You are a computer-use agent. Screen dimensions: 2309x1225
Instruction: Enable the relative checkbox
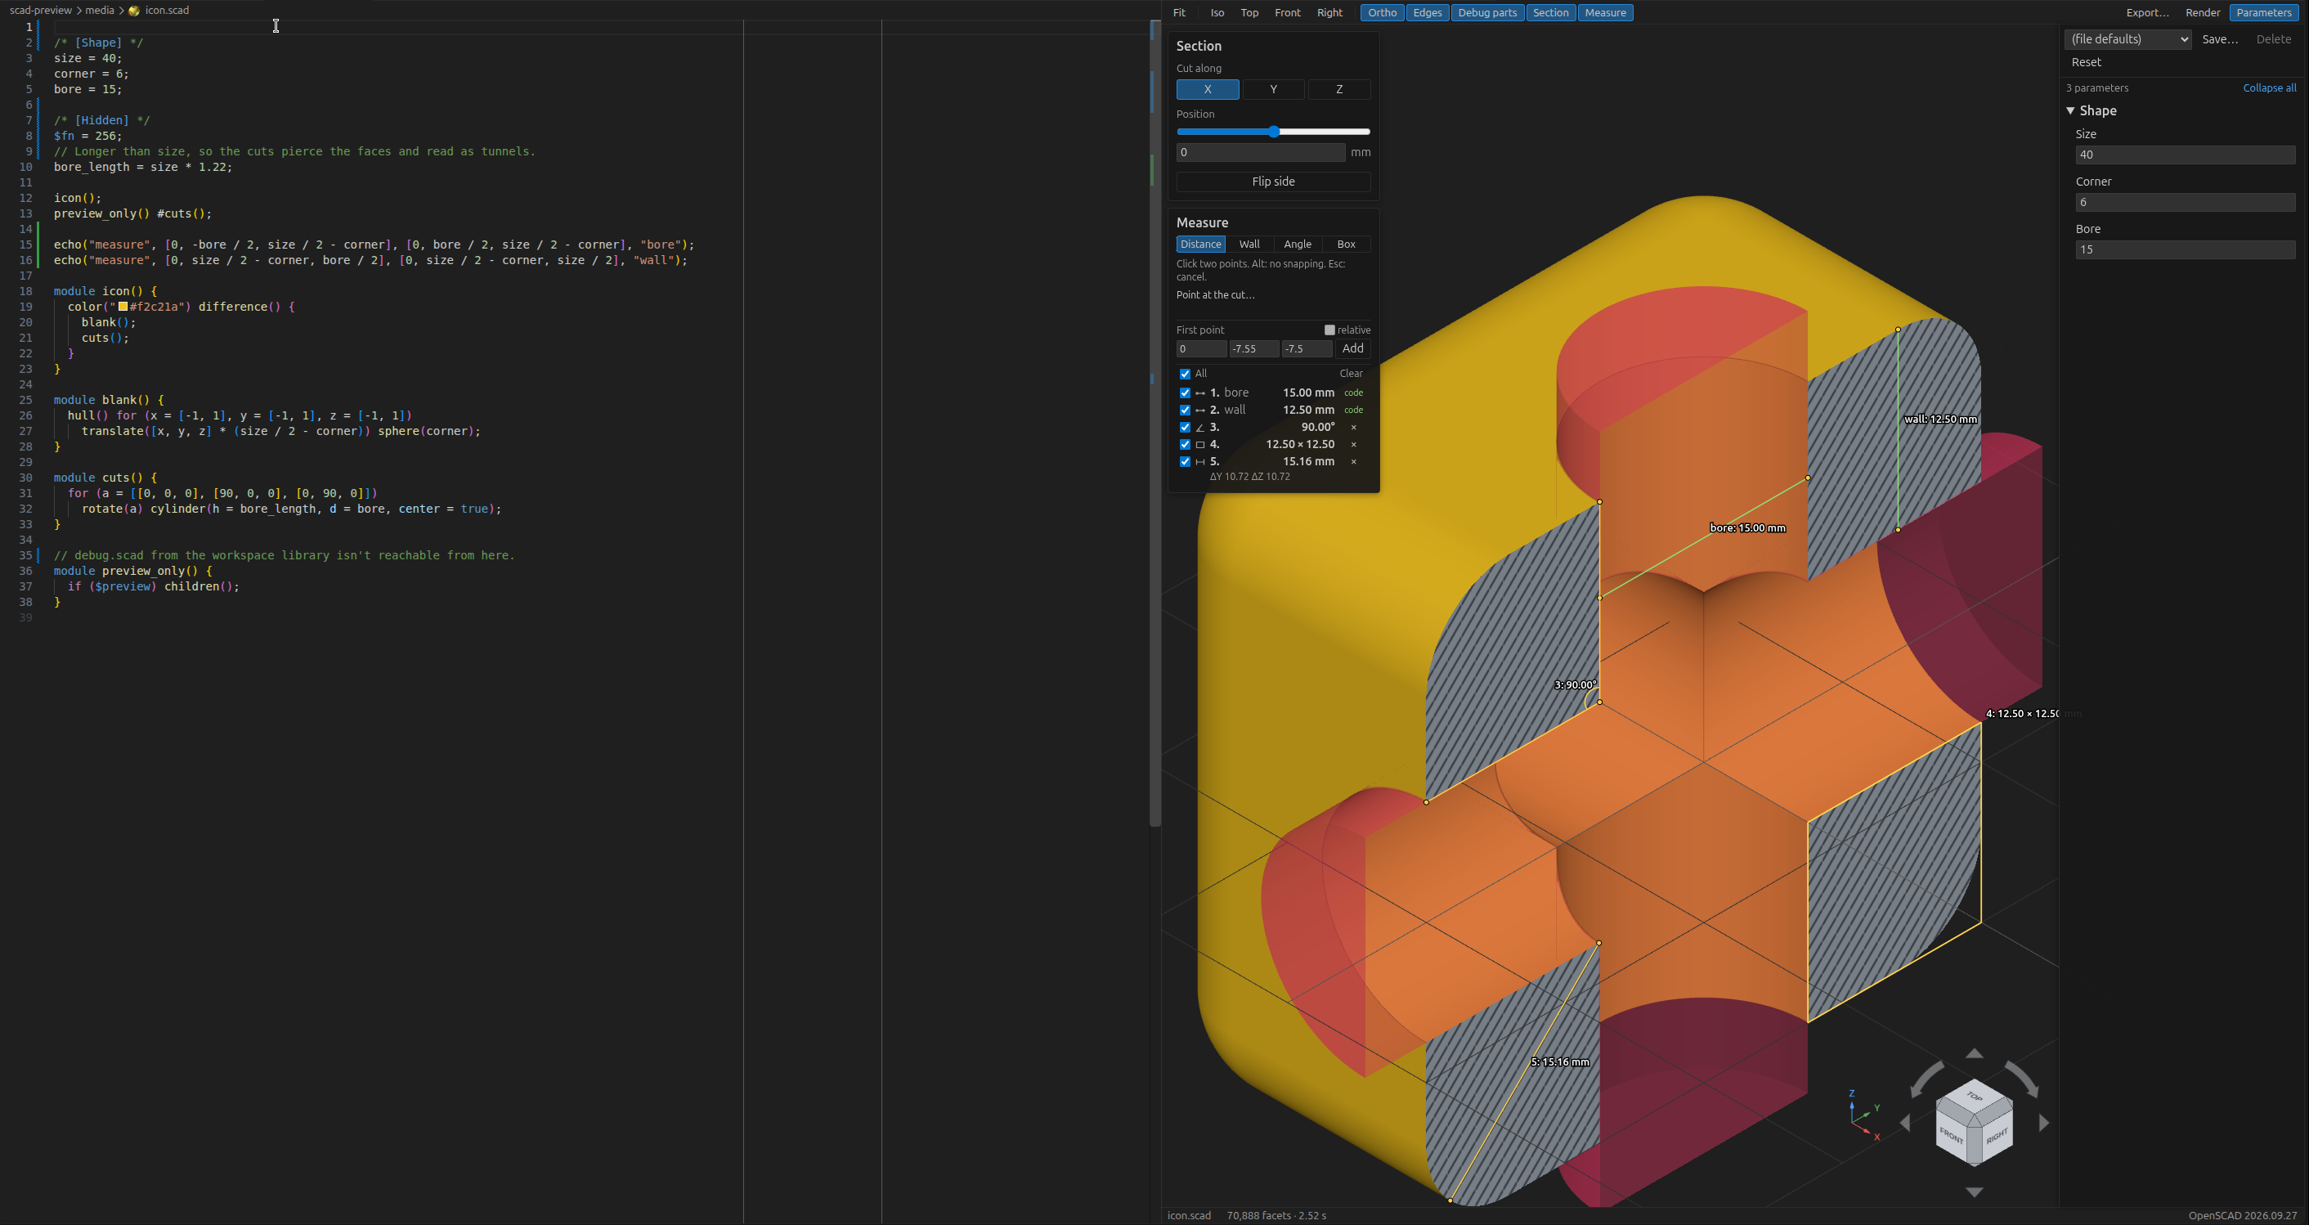pos(1329,330)
